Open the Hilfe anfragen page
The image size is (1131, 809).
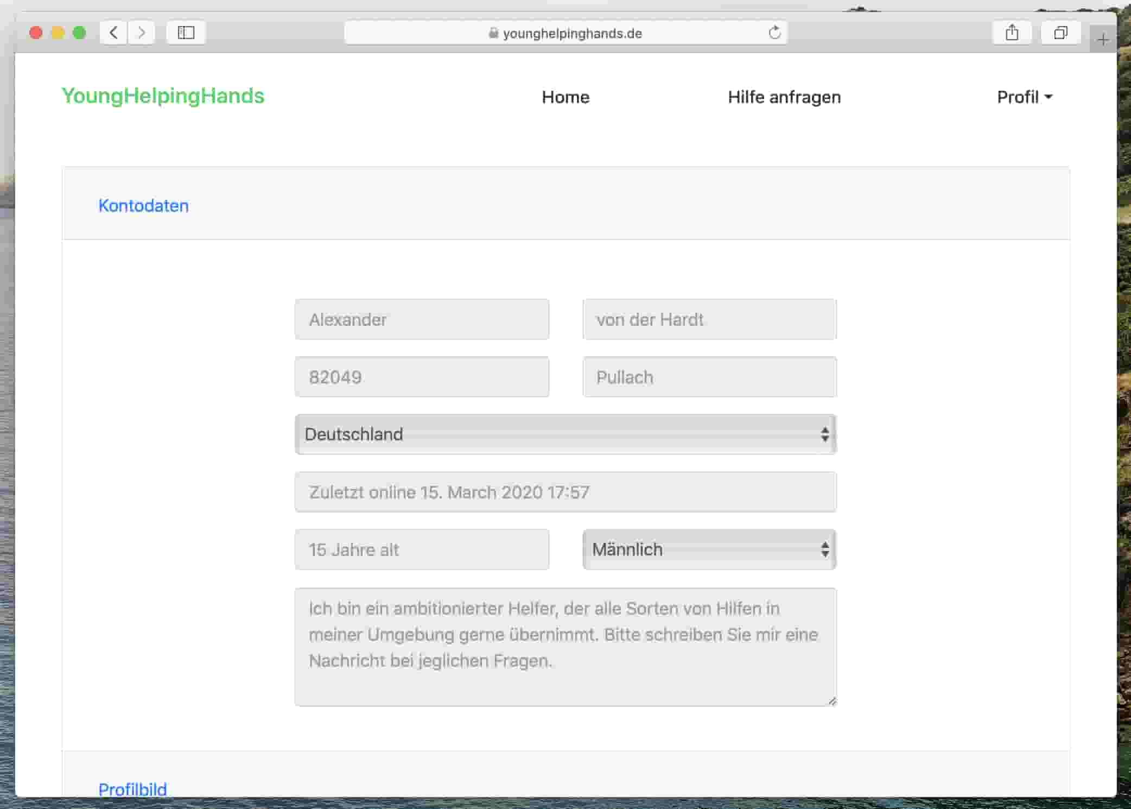(x=784, y=98)
